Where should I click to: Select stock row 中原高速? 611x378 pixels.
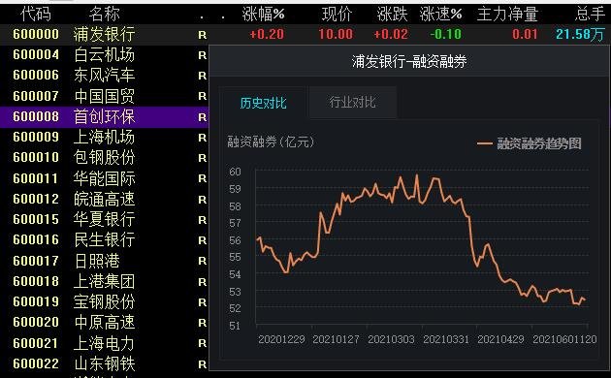tap(104, 323)
